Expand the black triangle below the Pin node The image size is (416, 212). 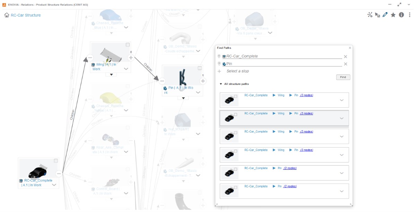183,98
